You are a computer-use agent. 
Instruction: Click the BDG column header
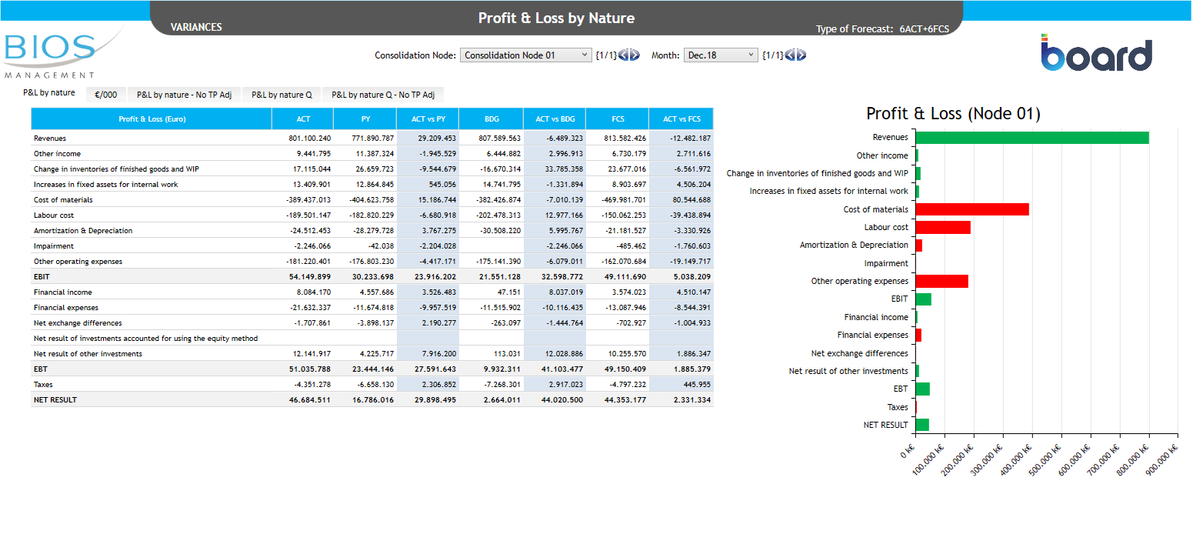[492, 119]
